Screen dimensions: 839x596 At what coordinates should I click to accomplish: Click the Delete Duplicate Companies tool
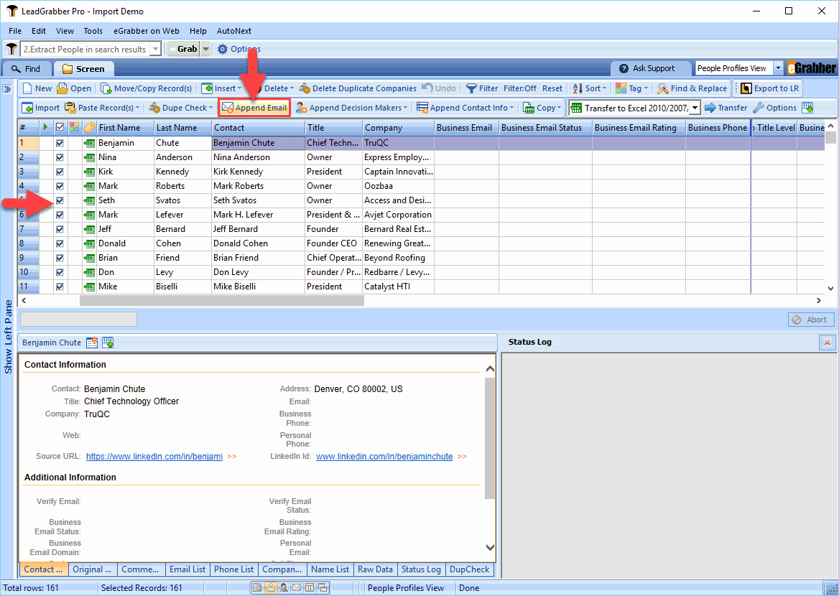(358, 88)
